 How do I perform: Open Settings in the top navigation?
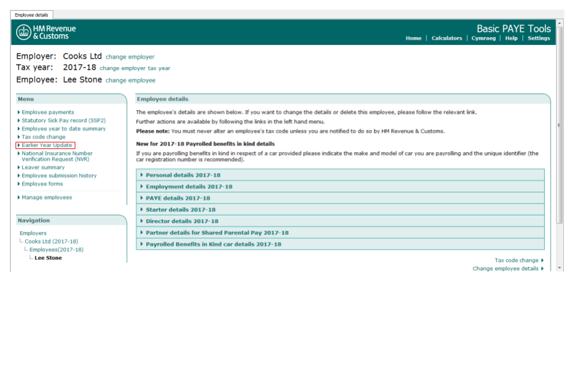coord(539,38)
